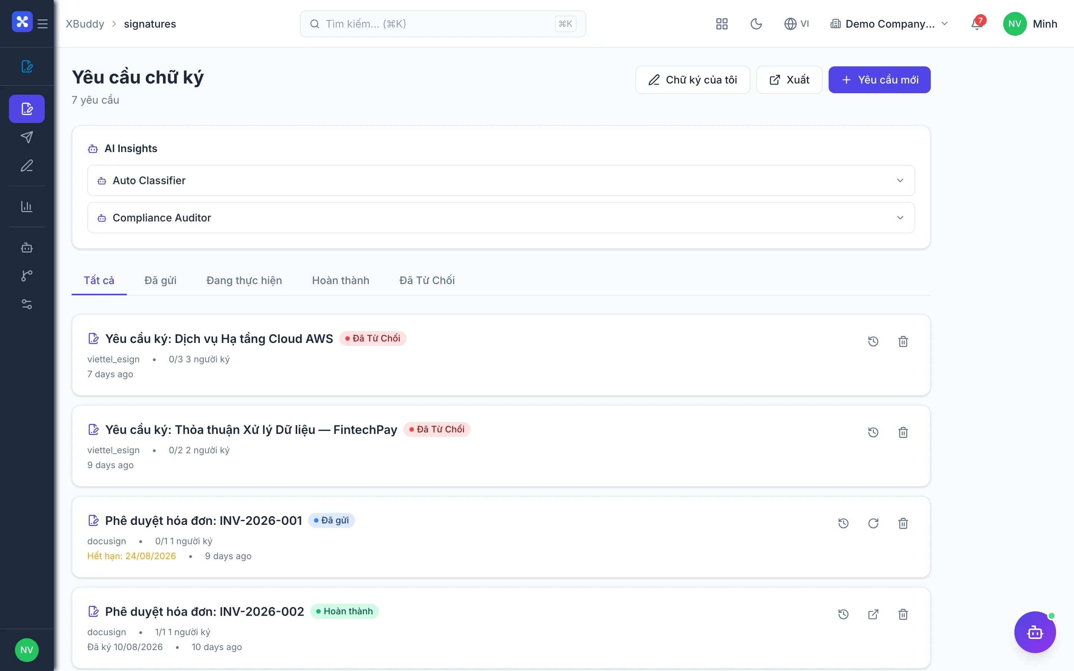The width and height of the screenshot is (1074, 671).
Task: Open the floating AI assistant chat button
Action: coord(1034,632)
